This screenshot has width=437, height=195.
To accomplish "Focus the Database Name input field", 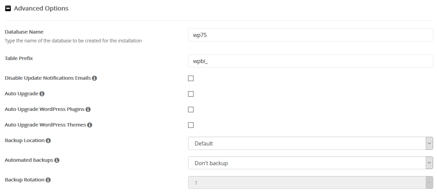I will click(310, 35).
